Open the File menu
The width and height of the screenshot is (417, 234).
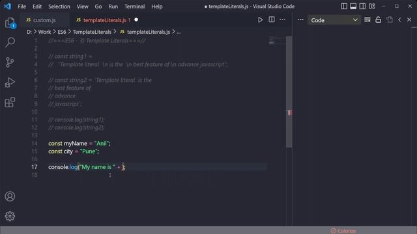click(x=22, y=6)
